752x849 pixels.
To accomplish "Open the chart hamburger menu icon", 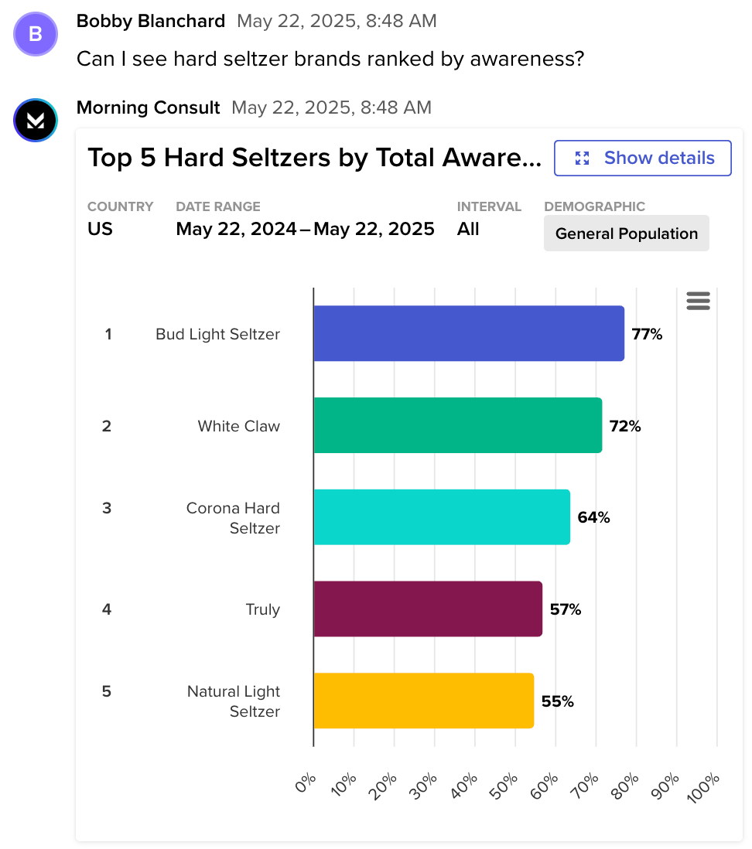I will (x=698, y=301).
